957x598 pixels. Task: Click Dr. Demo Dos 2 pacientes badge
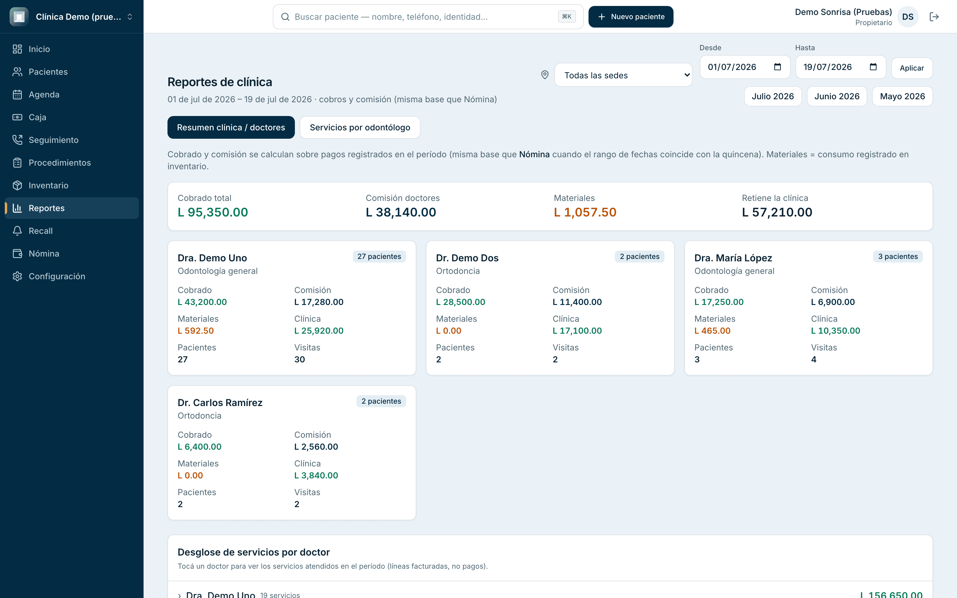click(x=639, y=256)
